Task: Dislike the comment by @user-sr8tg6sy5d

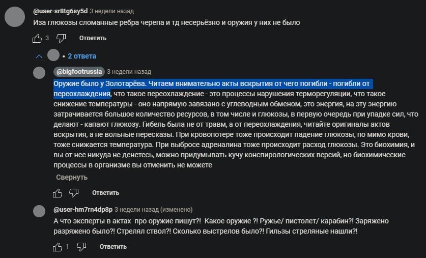Action: [61, 38]
